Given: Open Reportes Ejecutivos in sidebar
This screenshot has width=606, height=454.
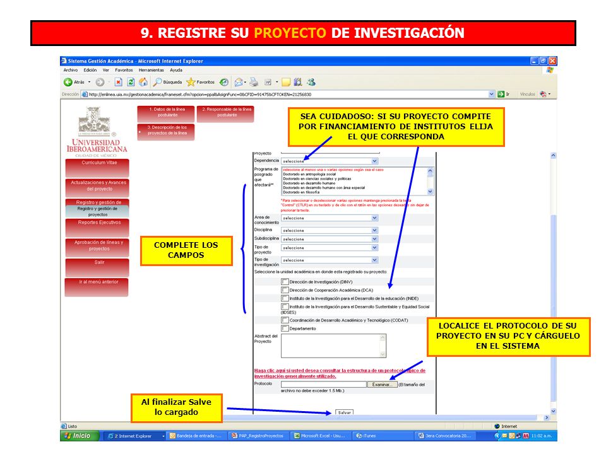Looking at the screenshot, I should [97, 228].
